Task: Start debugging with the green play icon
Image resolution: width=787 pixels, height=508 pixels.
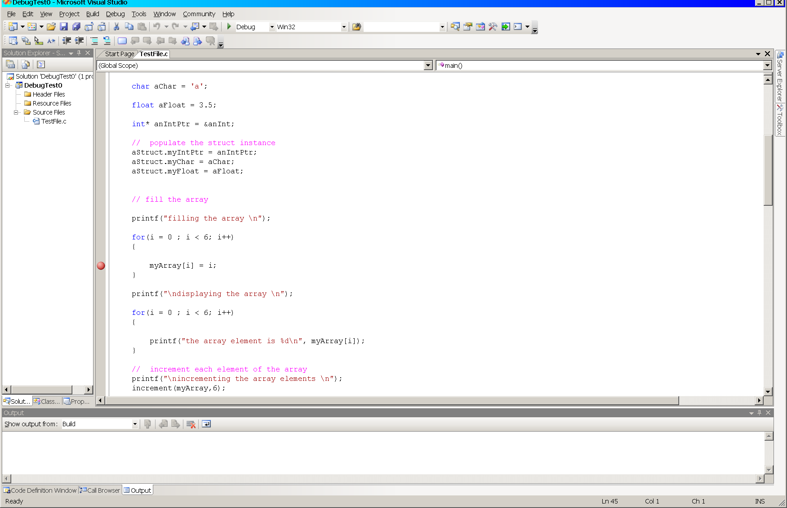Action: pos(229,27)
